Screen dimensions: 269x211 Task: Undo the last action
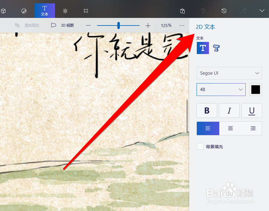203,11
